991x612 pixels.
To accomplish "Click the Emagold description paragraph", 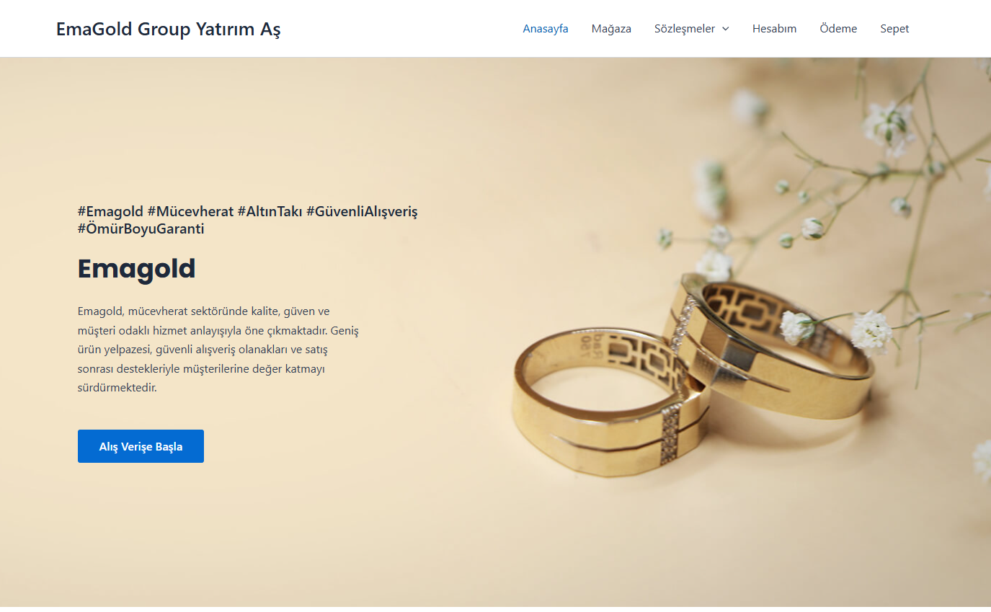I will coord(218,350).
